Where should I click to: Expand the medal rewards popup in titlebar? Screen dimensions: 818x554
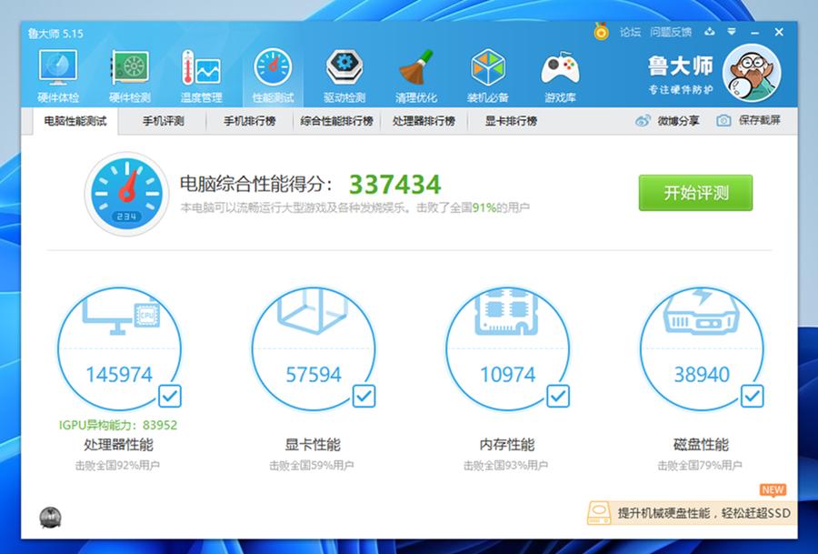click(600, 30)
